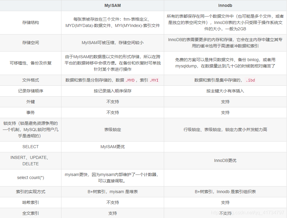The width and height of the screenshot is (287, 218).
Task: Select Innodb 存储结构 data file description cell
Action: pos(225,22)
